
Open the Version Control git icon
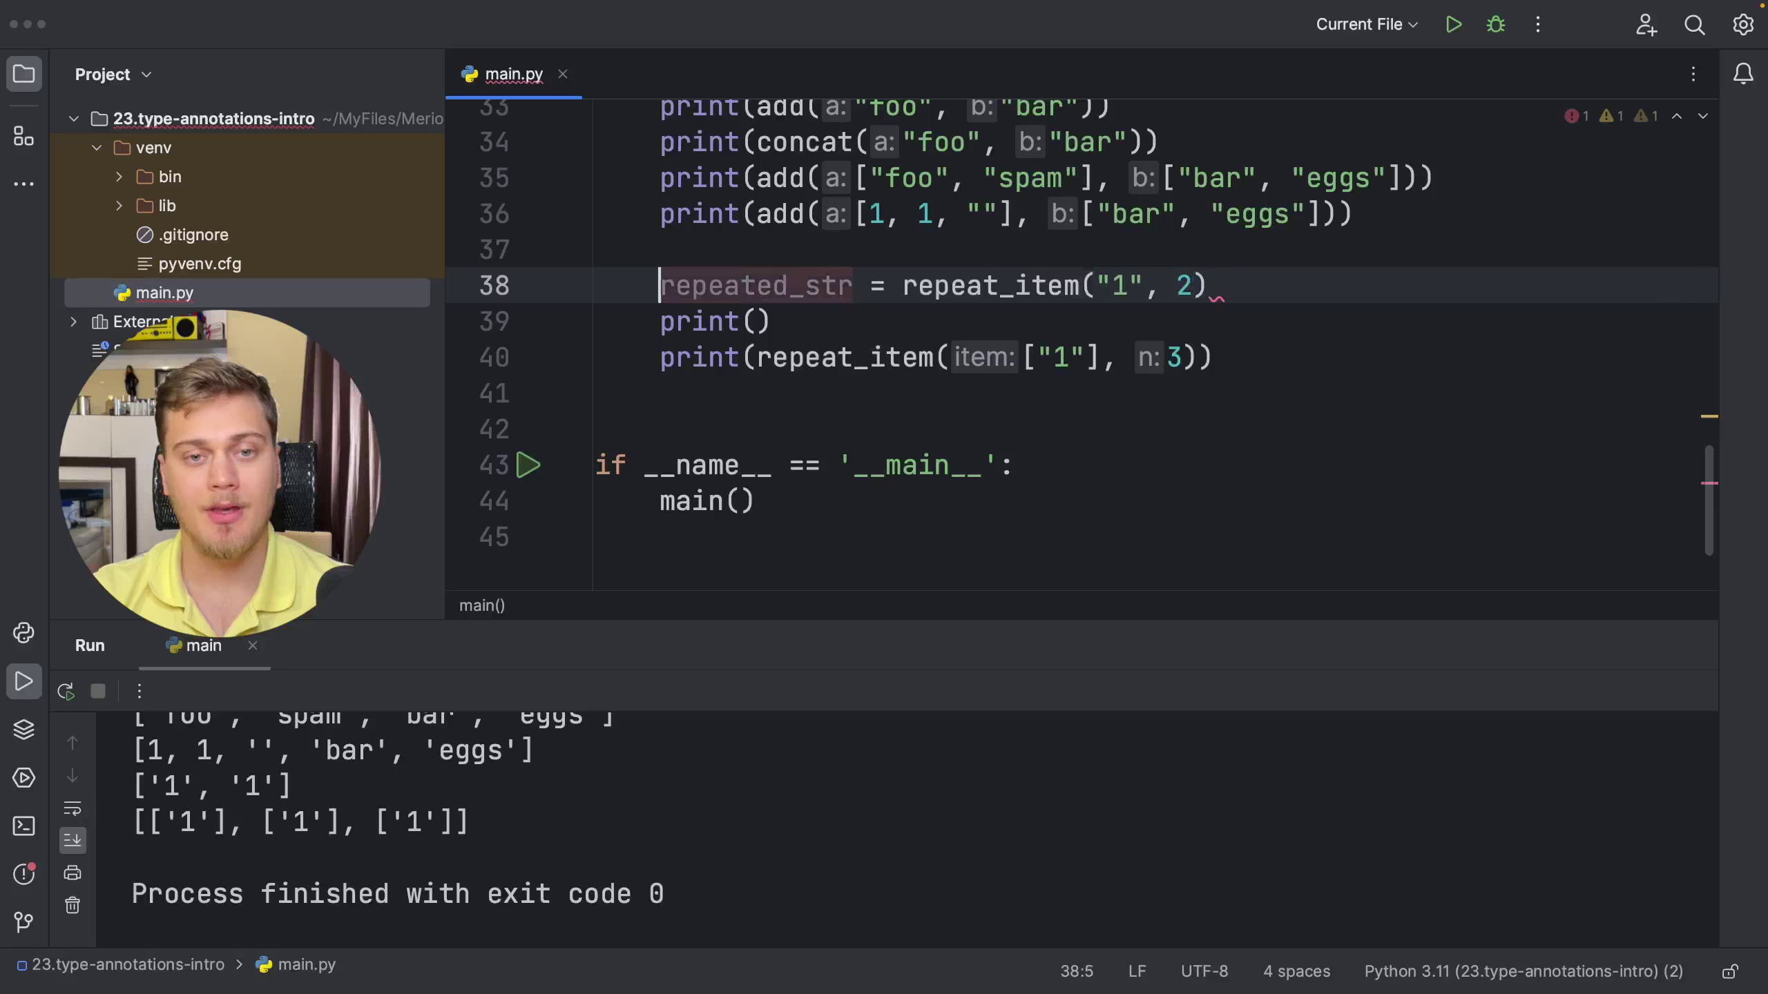point(24,922)
